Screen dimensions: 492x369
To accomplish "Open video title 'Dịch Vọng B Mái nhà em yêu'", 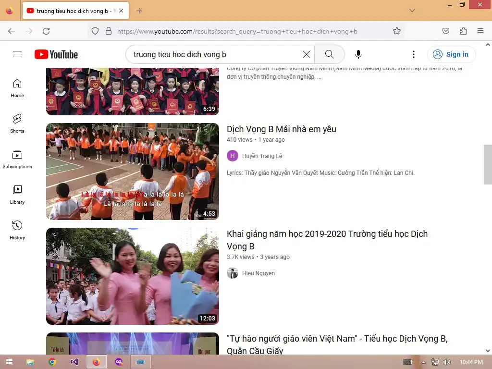I will (x=282, y=129).
